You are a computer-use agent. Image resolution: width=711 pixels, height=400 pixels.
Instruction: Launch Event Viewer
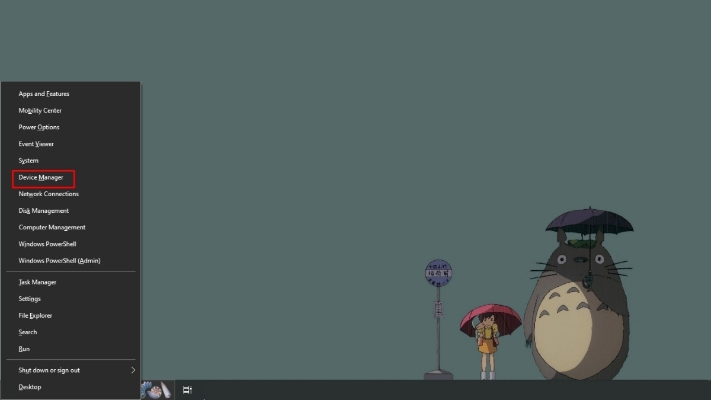36,144
